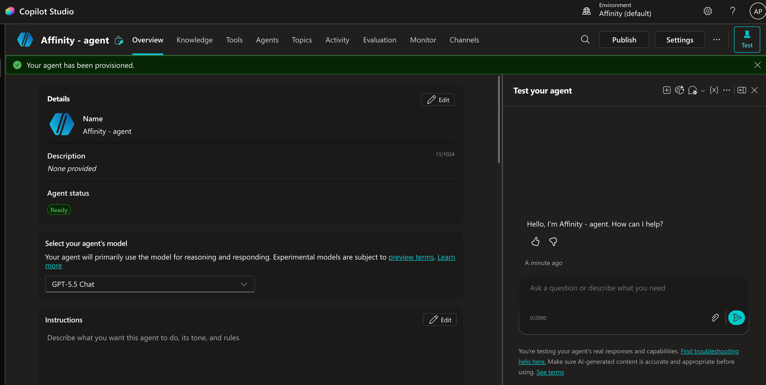The width and height of the screenshot is (766, 385).
Task: Open agent Settings button
Action: point(679,40)
